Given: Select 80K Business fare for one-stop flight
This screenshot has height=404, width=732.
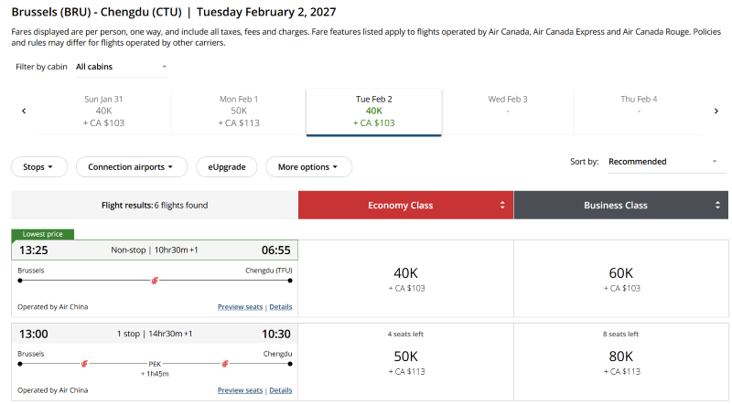Looking at the screenshot, I should point(621,360).
